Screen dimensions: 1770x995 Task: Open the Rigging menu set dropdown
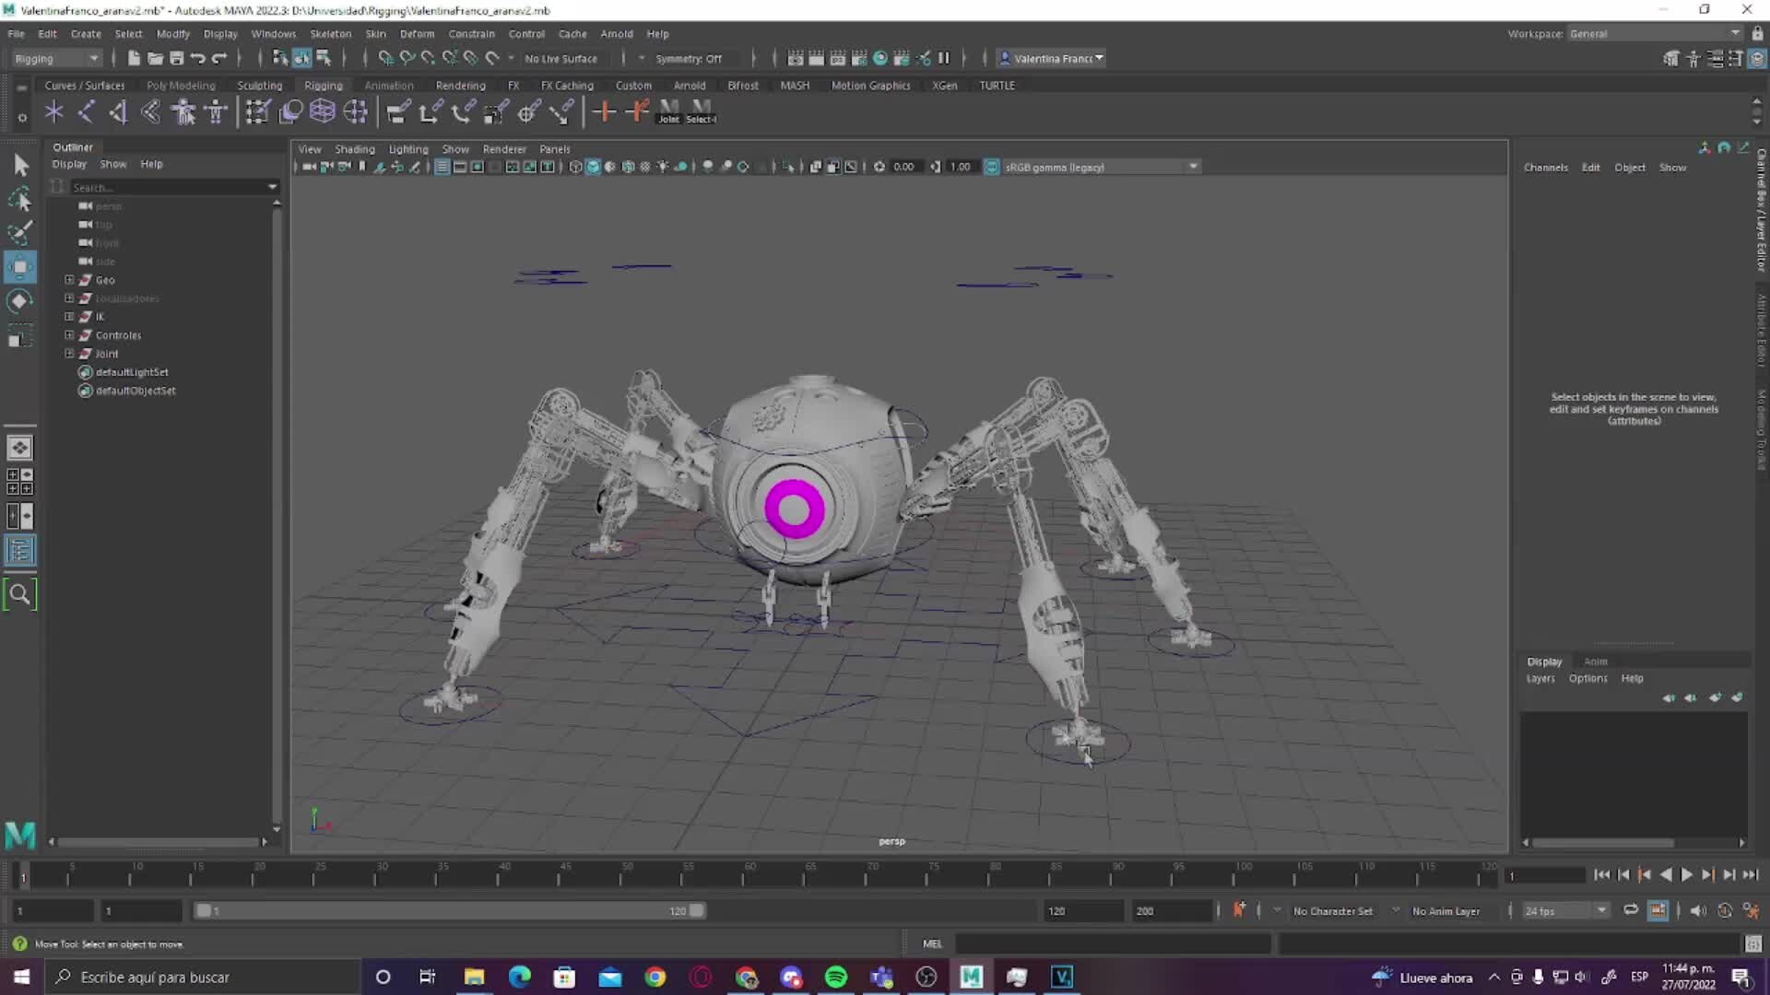(55, 58)
